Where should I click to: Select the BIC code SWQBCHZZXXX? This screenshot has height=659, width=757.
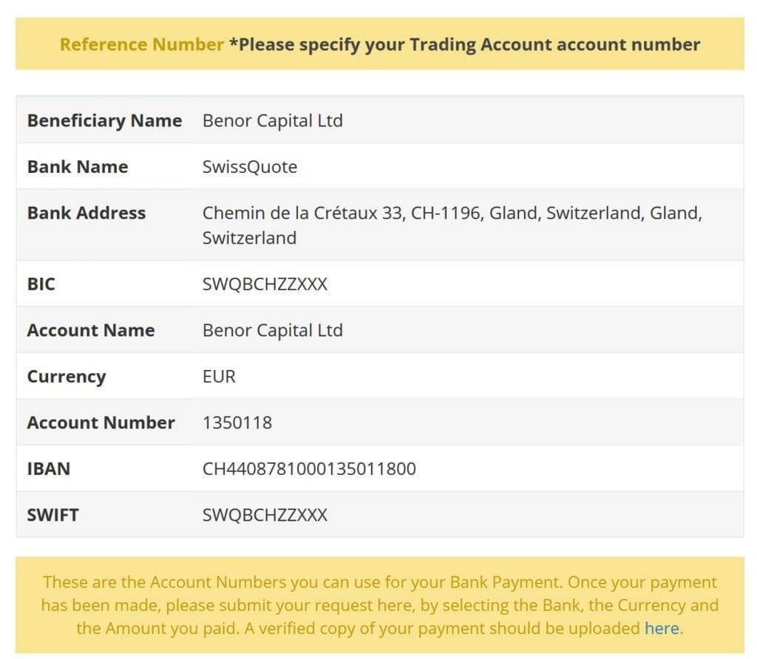[x=265, y=284]
